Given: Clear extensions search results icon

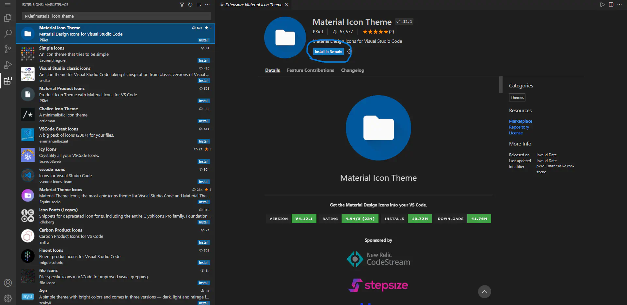Looking at the screenshot, I should [199, 5].
